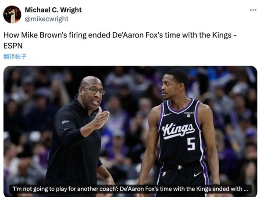Click the dialpad sponsor patch on the jersey
Viewport: 263px width, 197px height.
tap(188, 114)
